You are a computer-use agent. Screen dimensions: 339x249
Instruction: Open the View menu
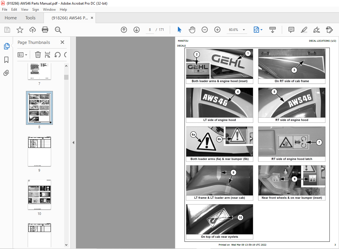point(25,10)
